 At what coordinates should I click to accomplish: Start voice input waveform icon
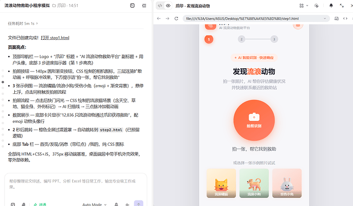(x=127, y=204)
